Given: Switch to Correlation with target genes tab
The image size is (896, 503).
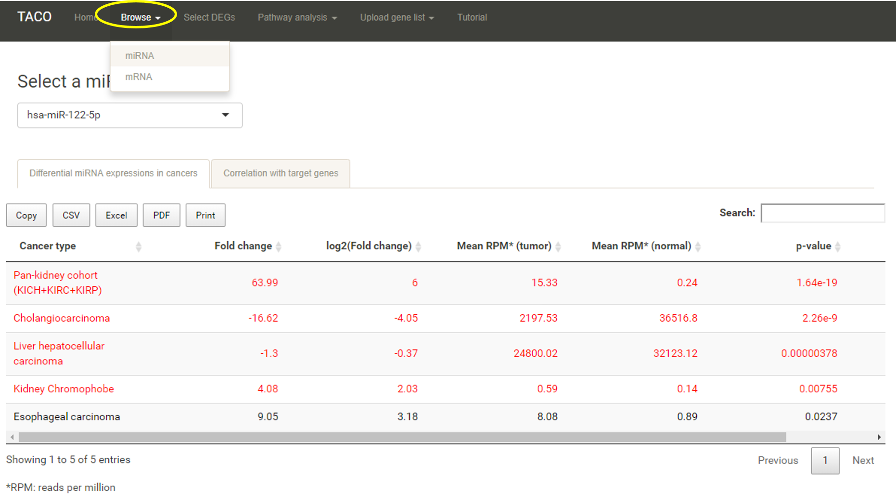Looking at the screenshot, I should point(281,173).
